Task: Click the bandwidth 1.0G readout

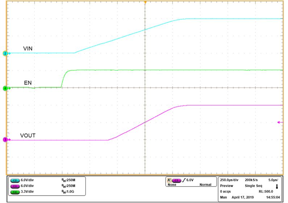Action: tap(68, 192)
